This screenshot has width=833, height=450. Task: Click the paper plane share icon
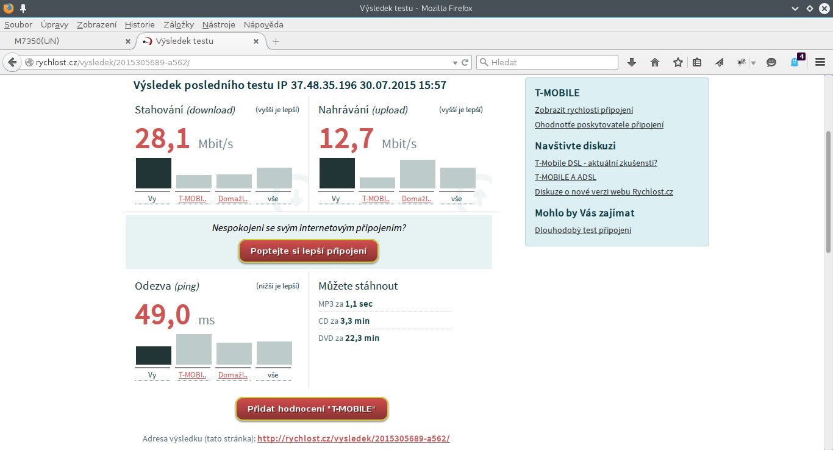coord(720,62)
